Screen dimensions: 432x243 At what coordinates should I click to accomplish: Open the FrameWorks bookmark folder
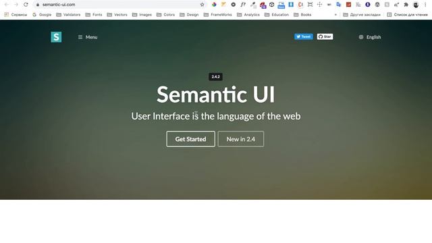pyautogui.click(x=217, y=15)
